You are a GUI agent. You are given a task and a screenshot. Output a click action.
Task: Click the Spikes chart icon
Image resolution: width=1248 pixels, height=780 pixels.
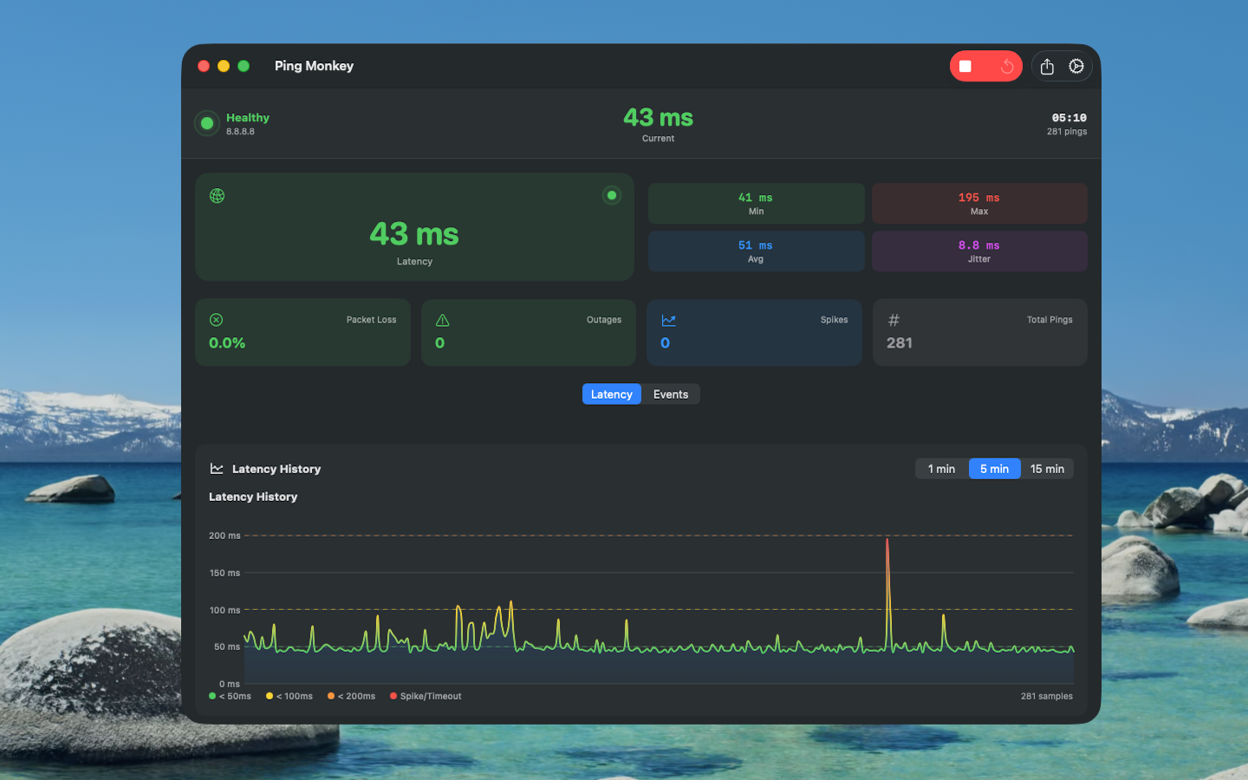[x=668, y=320]
